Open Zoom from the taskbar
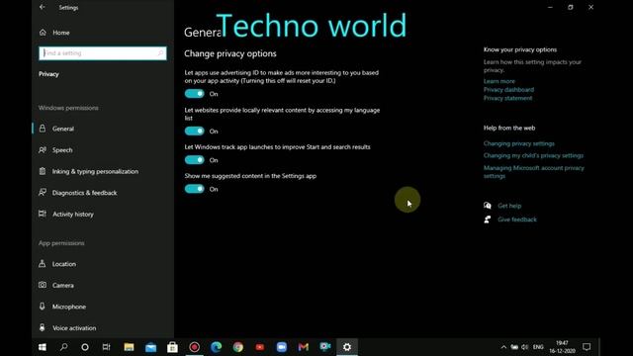Image resolution: width=633 pixels, height=356 pixels. (x=282, y=347)
